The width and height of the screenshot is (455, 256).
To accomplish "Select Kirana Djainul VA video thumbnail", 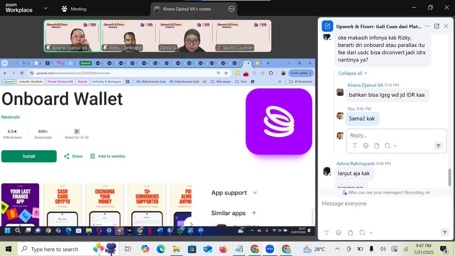I will click(72, 36).
